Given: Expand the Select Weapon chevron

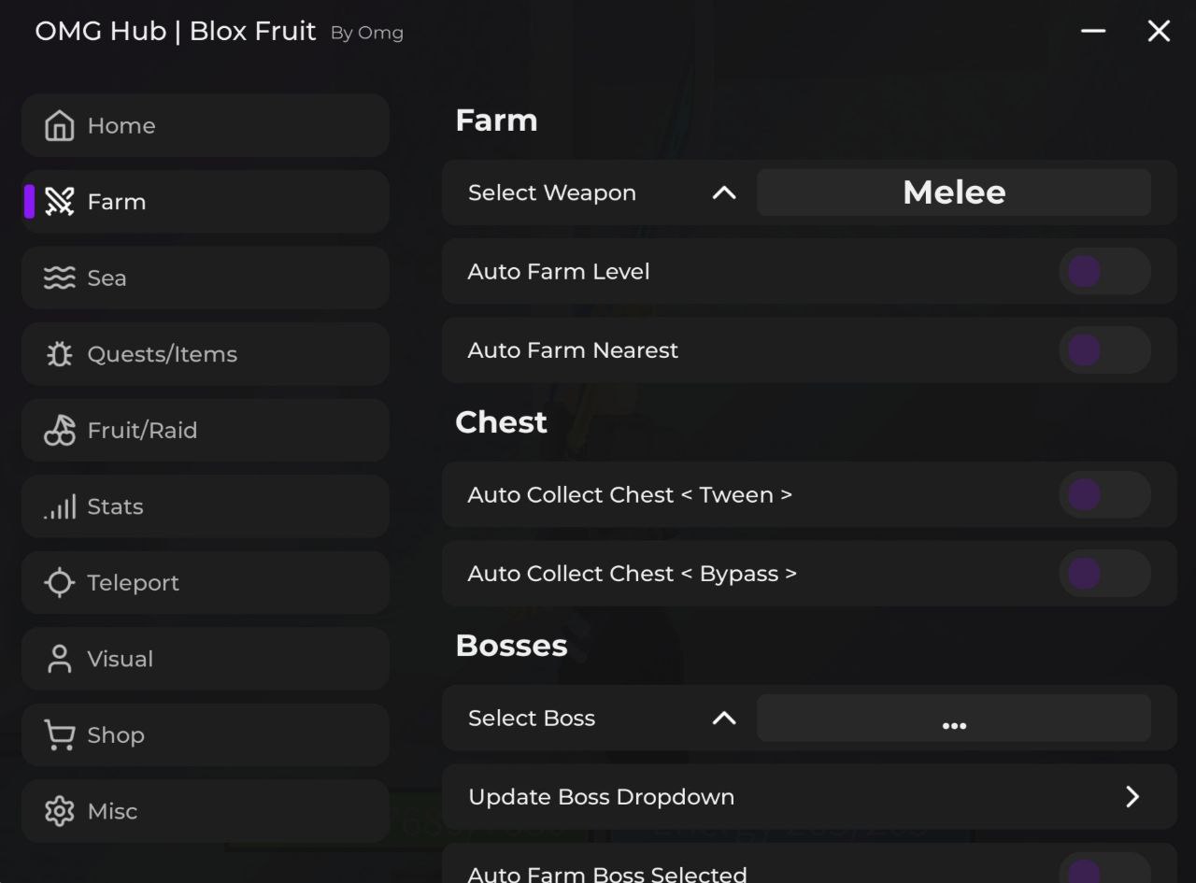Looking at the screenshot, I should [x=724, y=193].
